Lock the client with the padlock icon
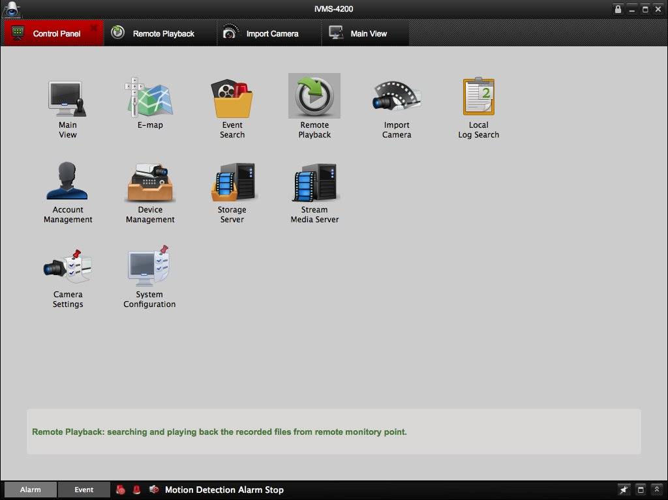The height and width of the screenshot is (500, 668). point(618,9)
